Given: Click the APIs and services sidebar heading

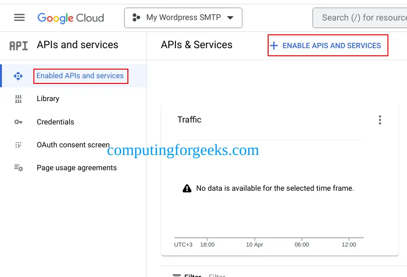Looking at the screenshot, I should coord(77,45).
